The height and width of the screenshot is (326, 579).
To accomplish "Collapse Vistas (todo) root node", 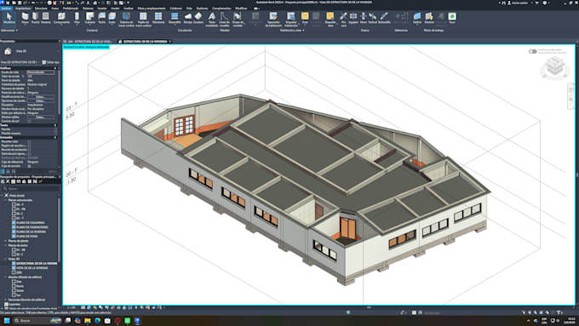I will [x=2, y=195].
